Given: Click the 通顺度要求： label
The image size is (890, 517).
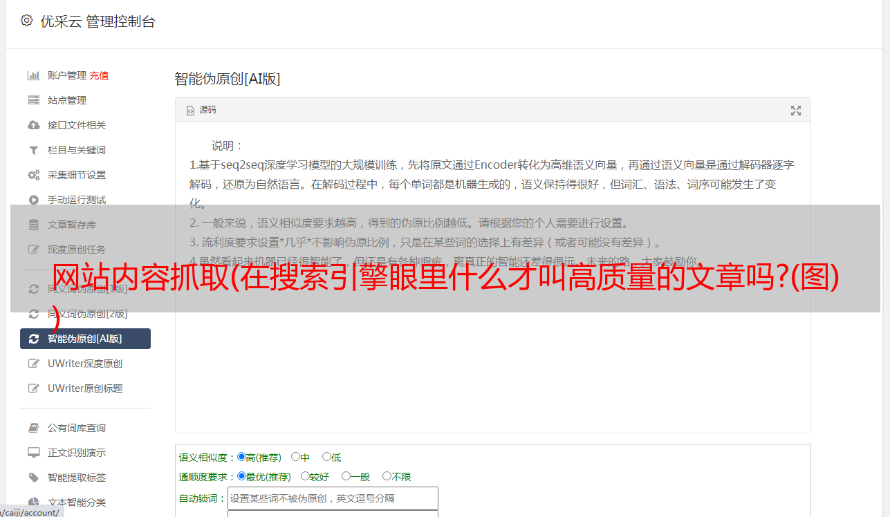Looking at the screenshot, I should (207, 477).
